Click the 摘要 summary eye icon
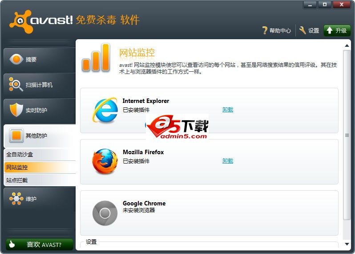This screenshot has width=355, height=254. pos(16,59)
